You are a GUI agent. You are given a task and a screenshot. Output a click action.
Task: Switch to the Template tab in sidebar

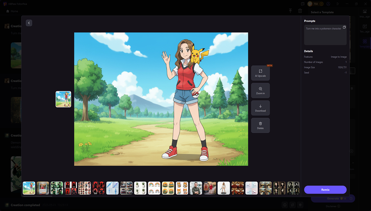(364, 43)
